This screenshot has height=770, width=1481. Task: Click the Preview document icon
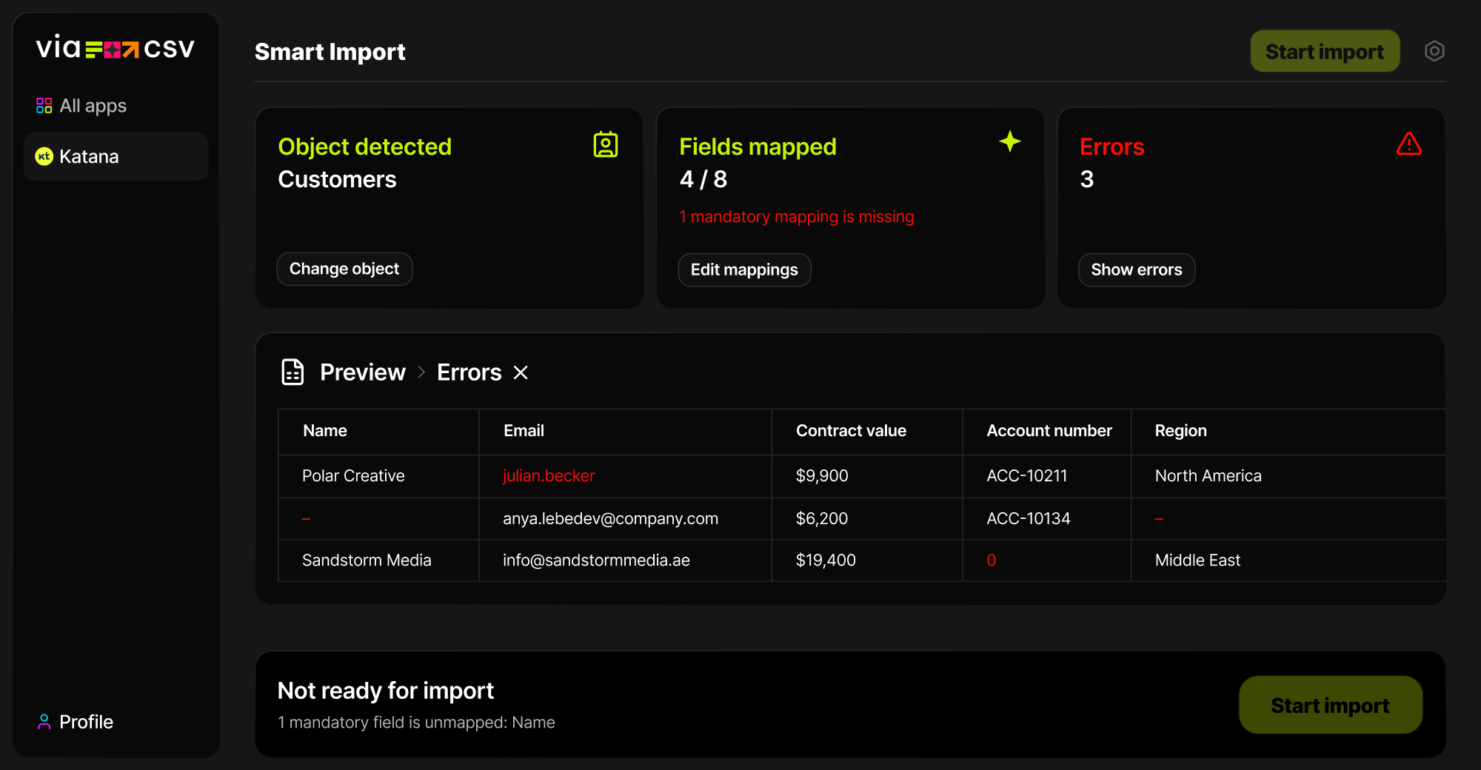pos(292,372)
